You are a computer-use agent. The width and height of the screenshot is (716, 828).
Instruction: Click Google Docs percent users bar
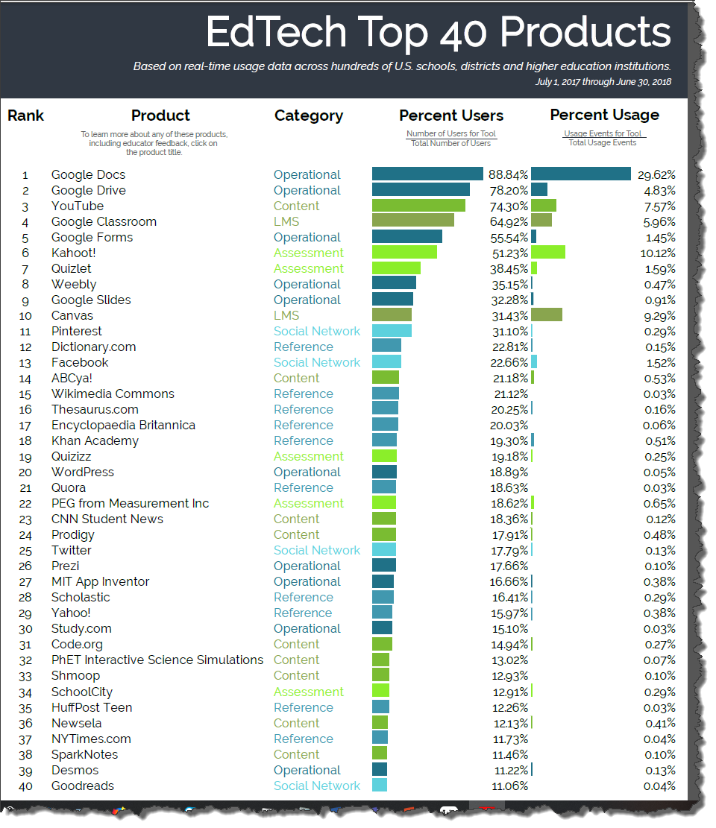point(427,174)
